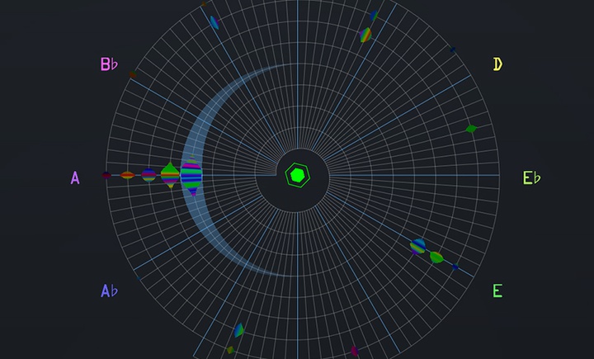This screenshot has width=594, height=359.
Task: Click the round blue striped blob on the A axis
Action: 148,175
